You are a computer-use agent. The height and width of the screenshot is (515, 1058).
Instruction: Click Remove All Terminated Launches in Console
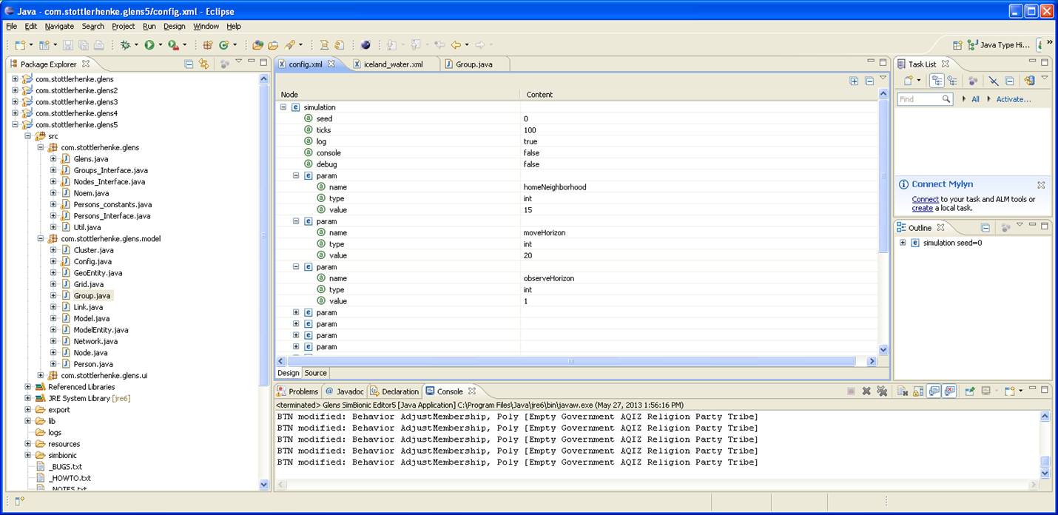pyautogui.click(x=881, y=391)
